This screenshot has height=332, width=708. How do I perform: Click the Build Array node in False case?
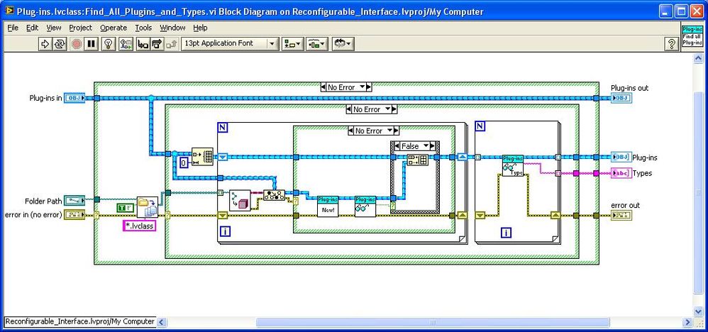point(418,160)
